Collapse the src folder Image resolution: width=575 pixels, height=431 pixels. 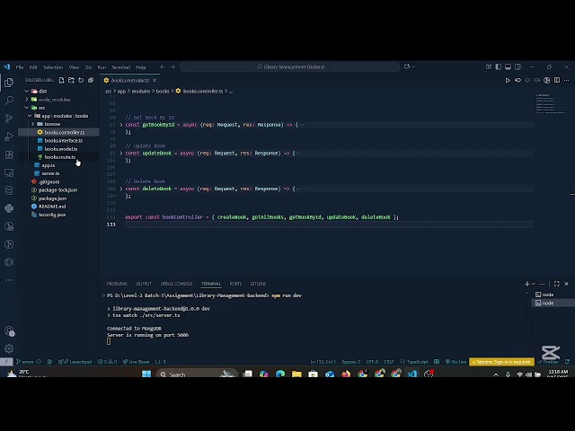[26, 108]
